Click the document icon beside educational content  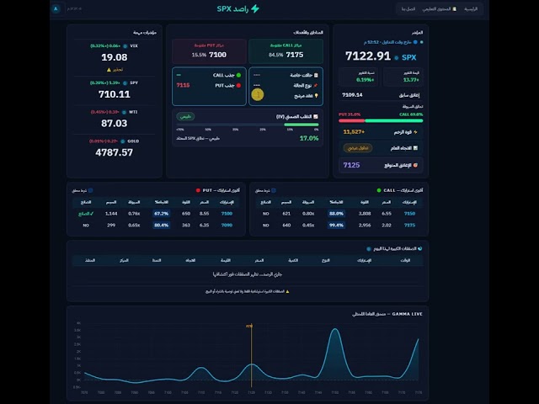(455, 9)
